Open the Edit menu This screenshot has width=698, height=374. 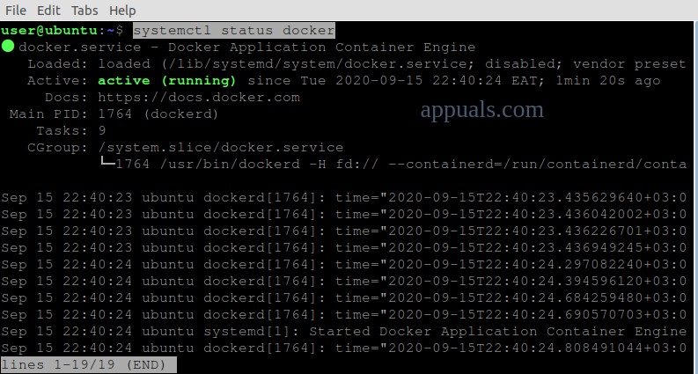[x=49, y=10]
